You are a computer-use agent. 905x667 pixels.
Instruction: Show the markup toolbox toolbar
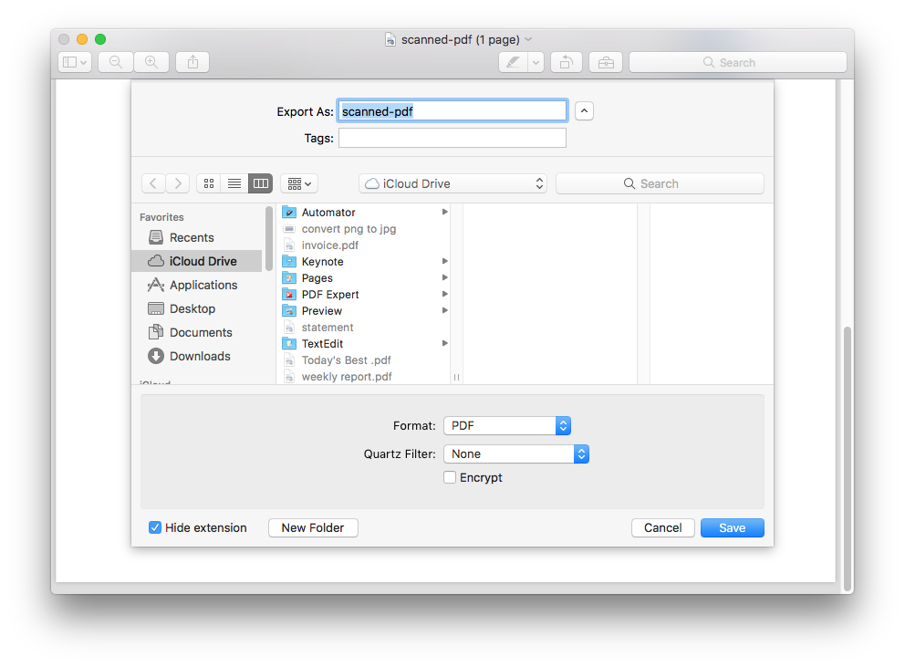point(606,62)
